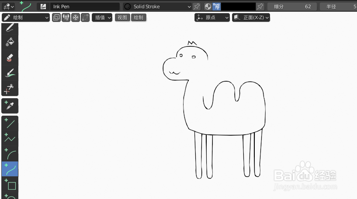Toggle Vertex Color mode button

tap(217, 7)
